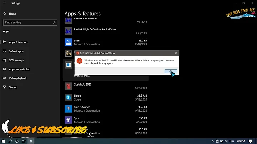Click the 352 KB size of Sports
This screenshot has height=144, width=257.
143,118
